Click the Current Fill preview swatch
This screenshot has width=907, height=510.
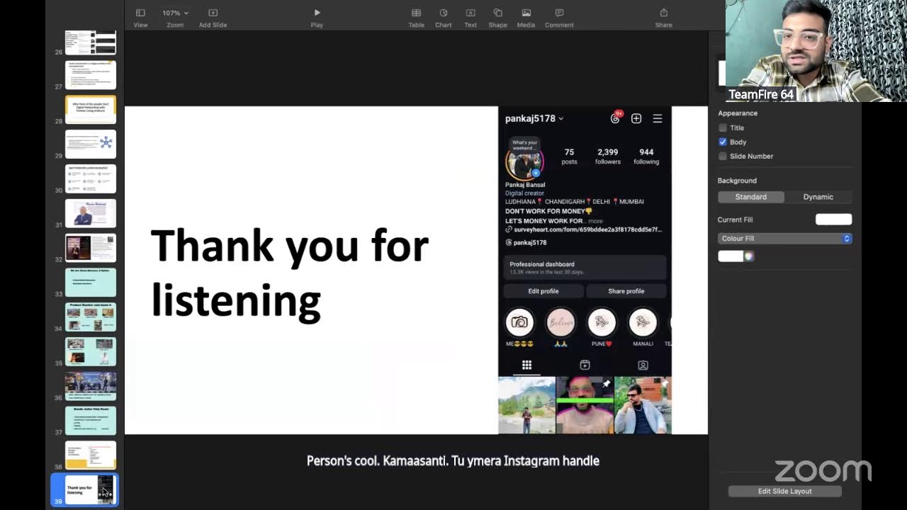(833, 220)
